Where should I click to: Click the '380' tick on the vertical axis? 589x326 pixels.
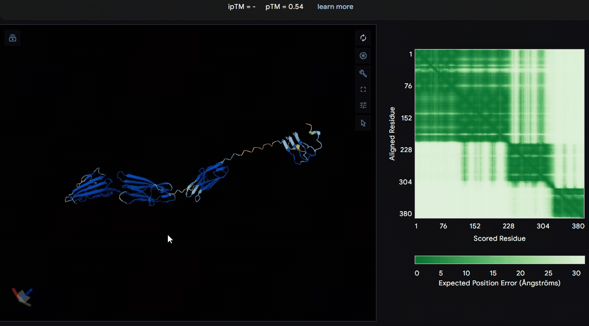coord(405,214)
